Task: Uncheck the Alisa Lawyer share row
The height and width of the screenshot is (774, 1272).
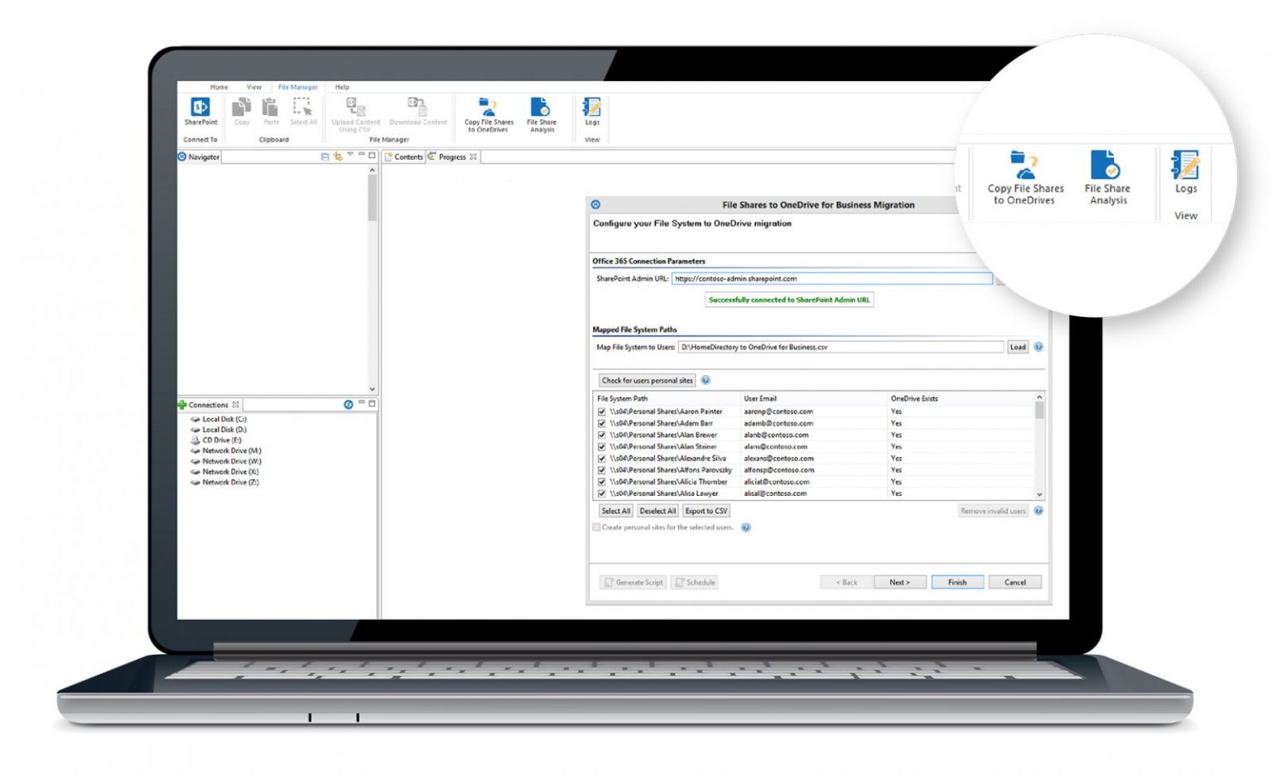Action: 602,493
